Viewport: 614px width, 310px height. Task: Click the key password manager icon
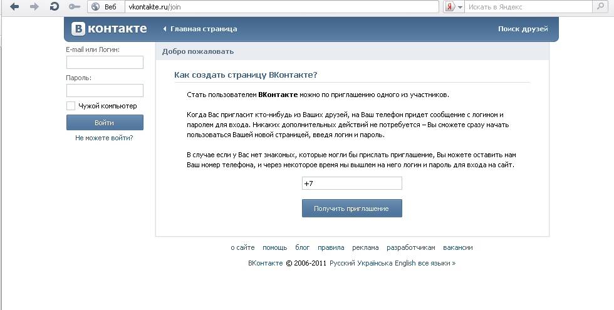(x=74, y=7)
